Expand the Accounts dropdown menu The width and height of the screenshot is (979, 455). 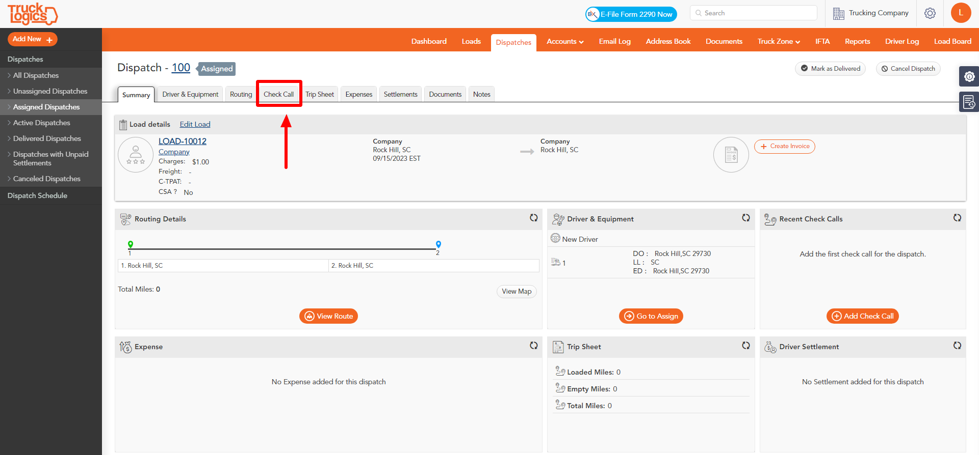(x=565, y=41)
